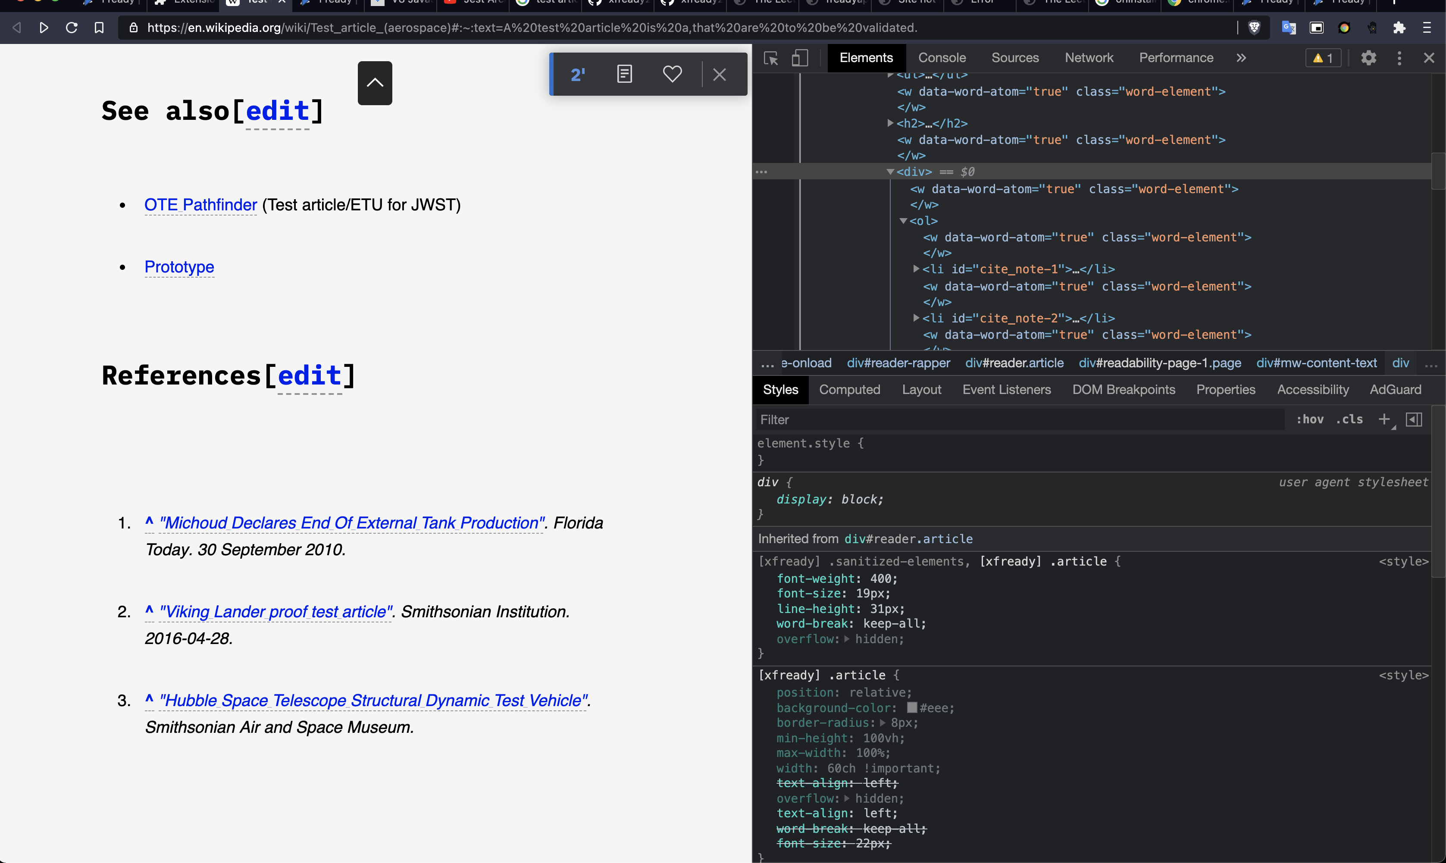Select div#reader.article in the breadcrumb bar
Screen dimensions: 1446x863
click(1014, 363)
